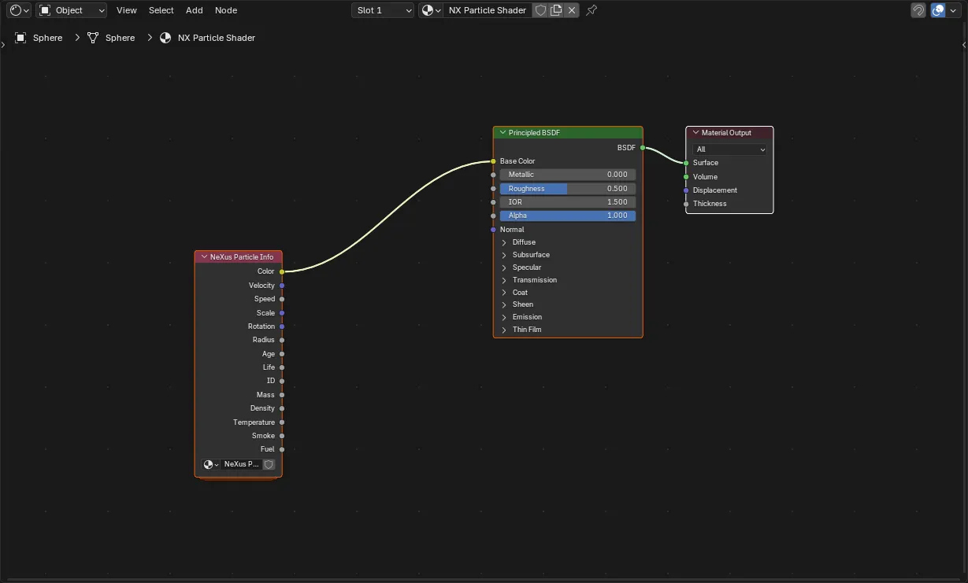Duplicate the NX Particle Shader material
968x583 pixels.
pyautogui.click(x=556, y=10)
